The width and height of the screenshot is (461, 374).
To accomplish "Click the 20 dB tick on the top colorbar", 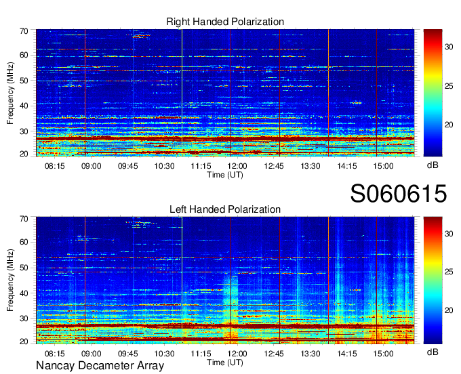I will pyautogui.click(x=449, y=125).
